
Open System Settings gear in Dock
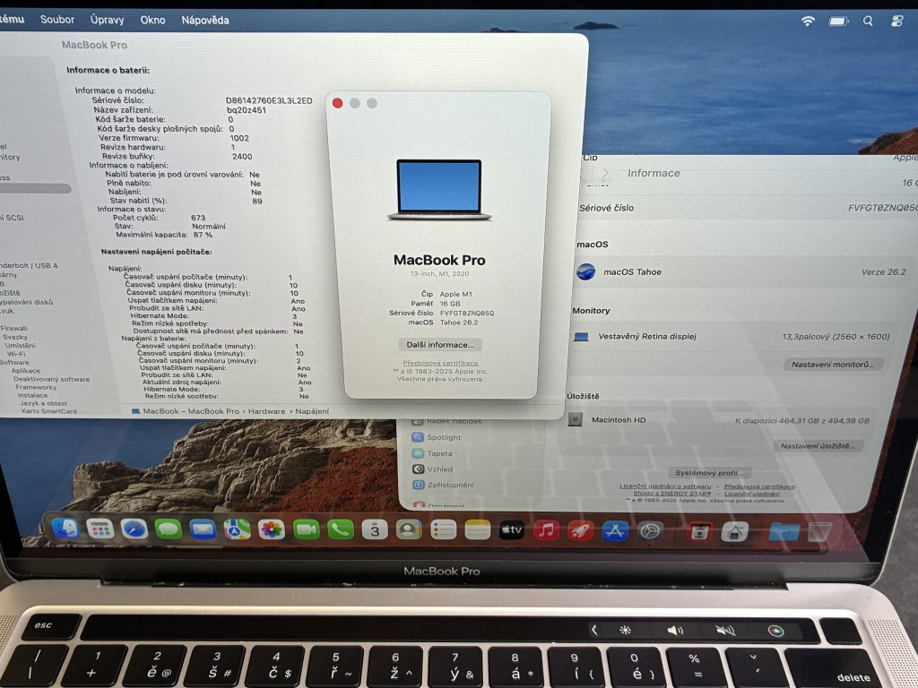tap(650, 531)
